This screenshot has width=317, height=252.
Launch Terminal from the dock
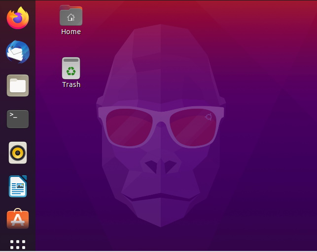pos(18,119)
